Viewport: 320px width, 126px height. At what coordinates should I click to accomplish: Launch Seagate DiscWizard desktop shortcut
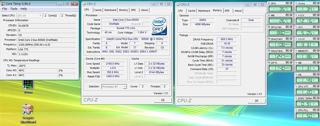click(28, 114)
